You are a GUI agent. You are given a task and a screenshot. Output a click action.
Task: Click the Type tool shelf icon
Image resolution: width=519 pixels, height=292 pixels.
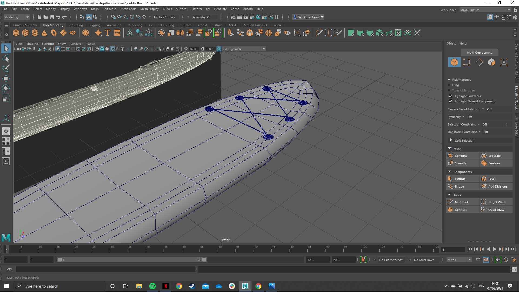[107, 33]
